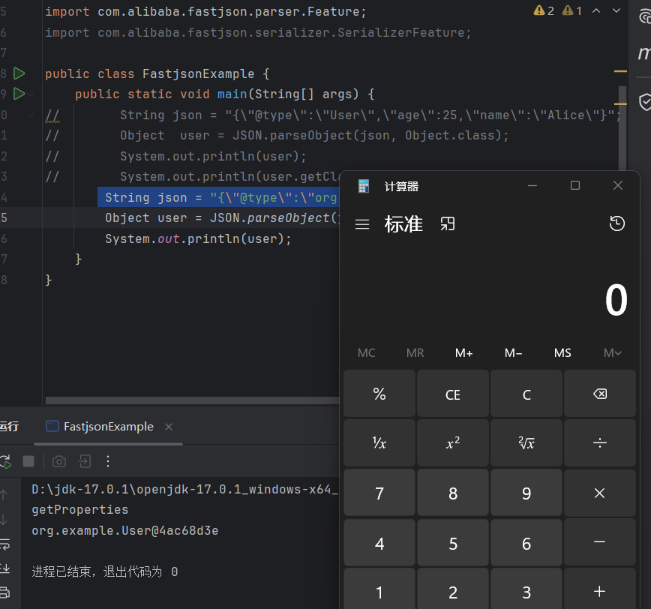The height and width of the screenshot is (609, 651).
Task: Open Maven tool window in right sidebar
Action: (x=643, y=53)
